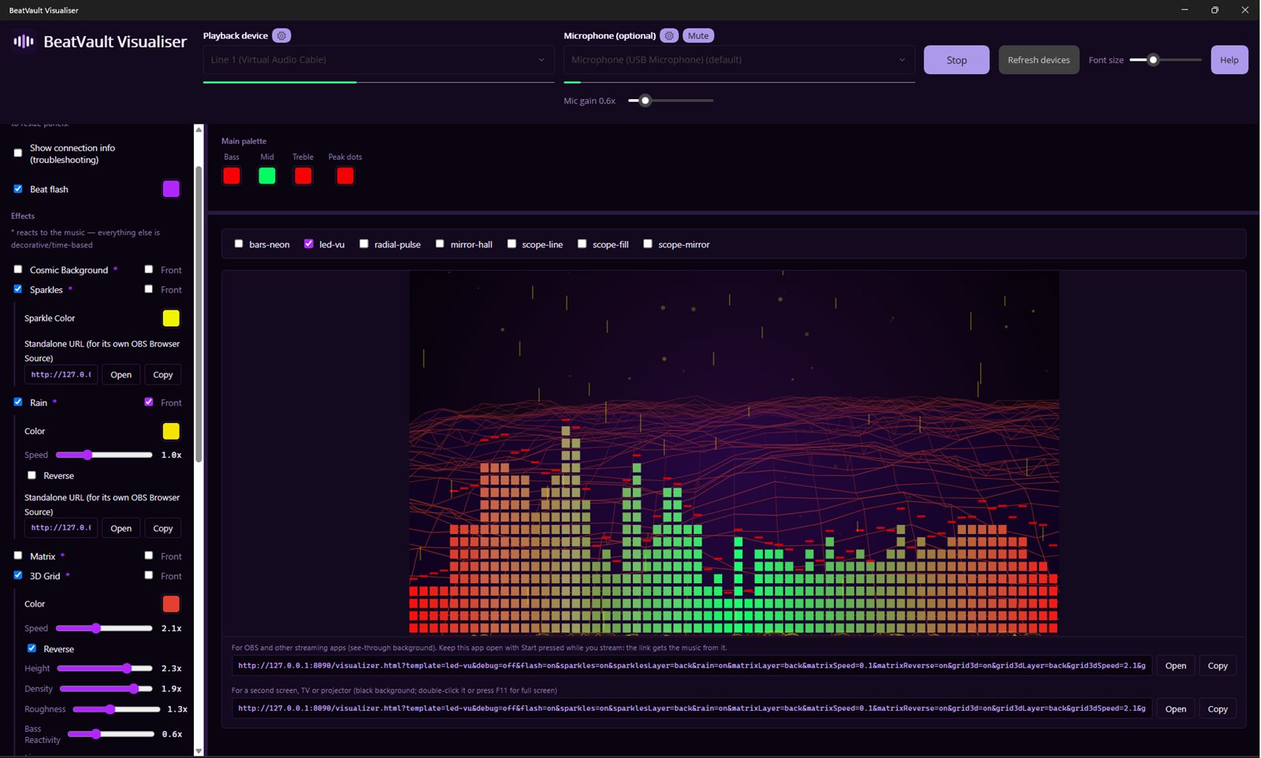Viewport: 1261px width, 758px height.
Task: Disable the Beat flash checkbox
Action: pos(18,189)
